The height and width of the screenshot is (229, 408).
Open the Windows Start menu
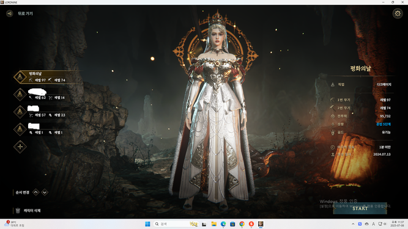tap(147, 224)
